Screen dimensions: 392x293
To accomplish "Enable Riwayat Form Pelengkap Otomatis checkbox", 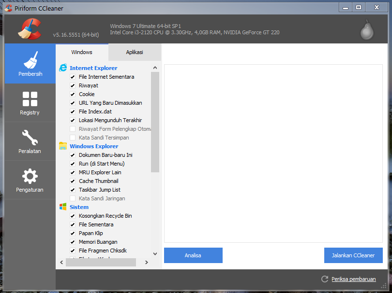I will [x=73, y=129].
